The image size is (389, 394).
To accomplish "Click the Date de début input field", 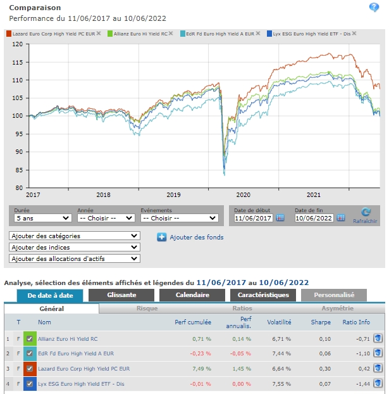I will [x=253, y=218].
